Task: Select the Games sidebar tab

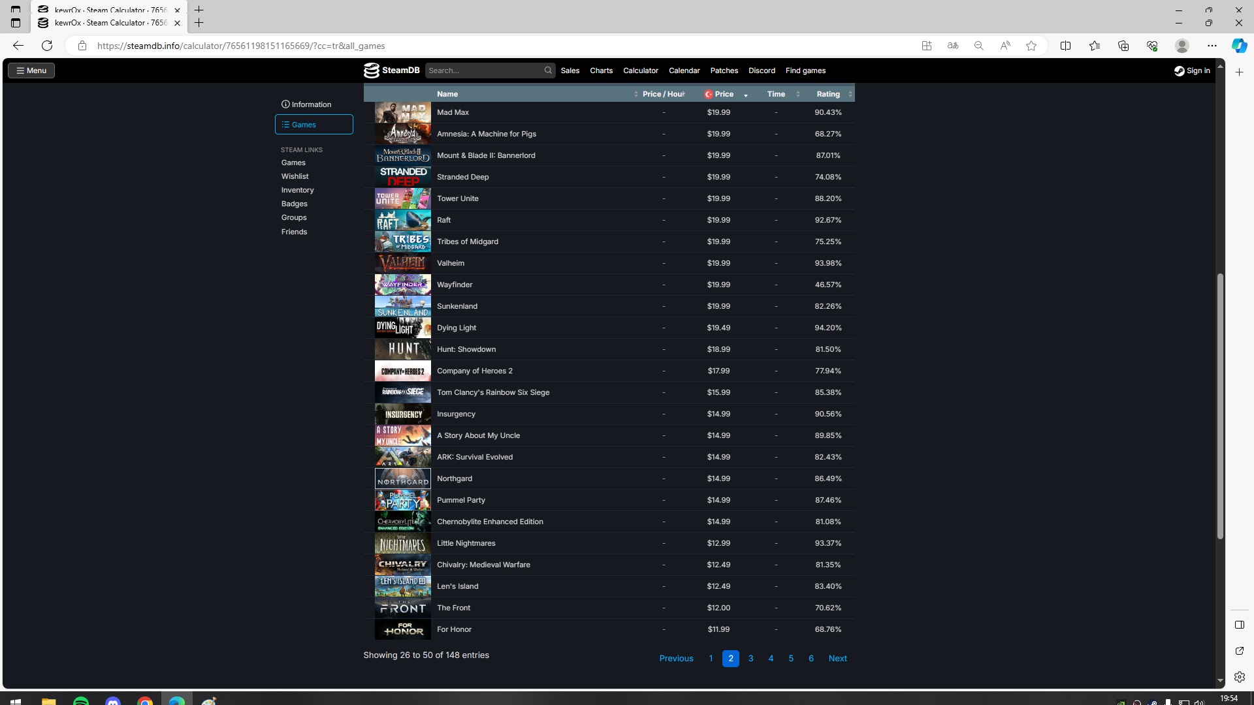Action: tap(314, 125)
